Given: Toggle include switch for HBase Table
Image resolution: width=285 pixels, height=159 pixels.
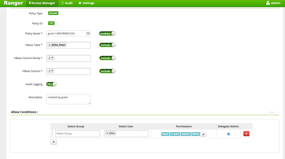Looking at the screenshot, I should [108, 45].
